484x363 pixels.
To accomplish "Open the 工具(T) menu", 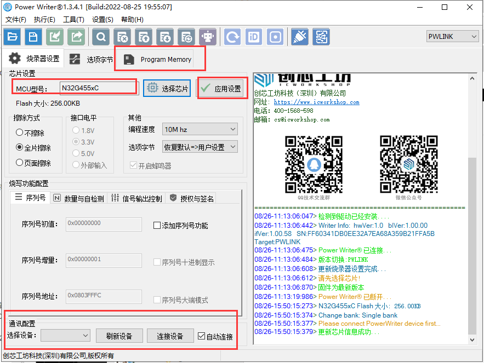I will tap(73, 20).
